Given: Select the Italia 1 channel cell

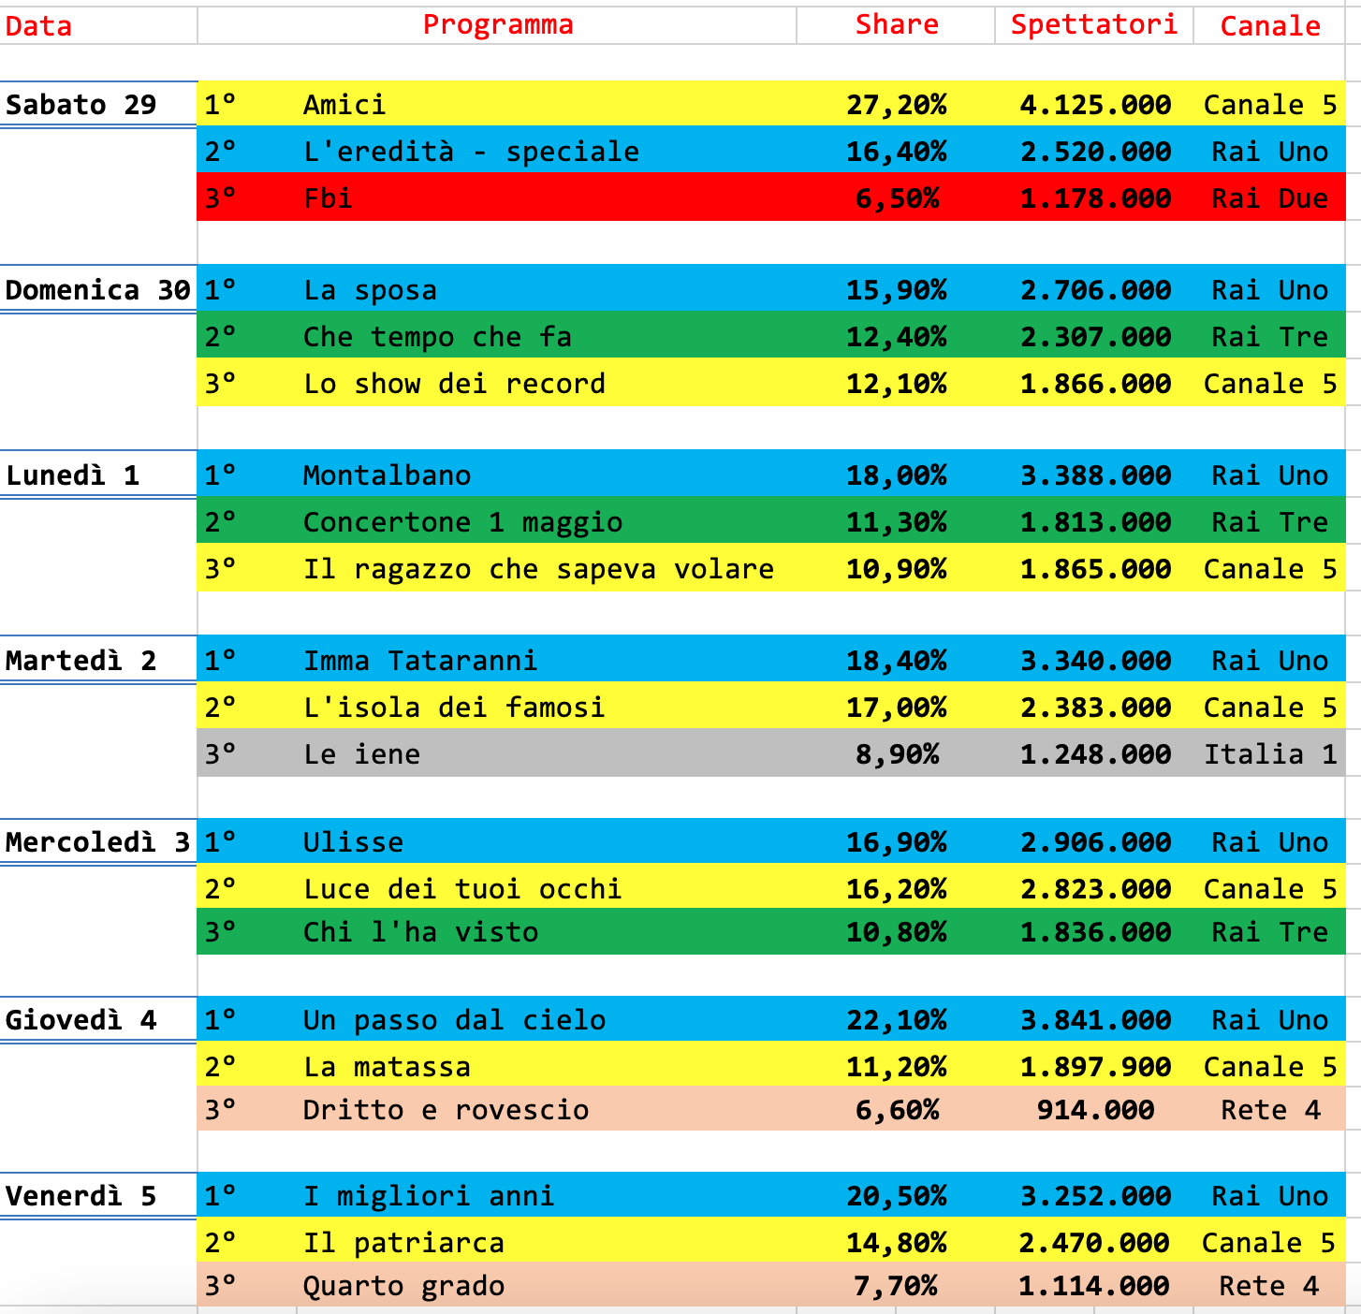Looking at the screenshot, I should click(1269, 754).
